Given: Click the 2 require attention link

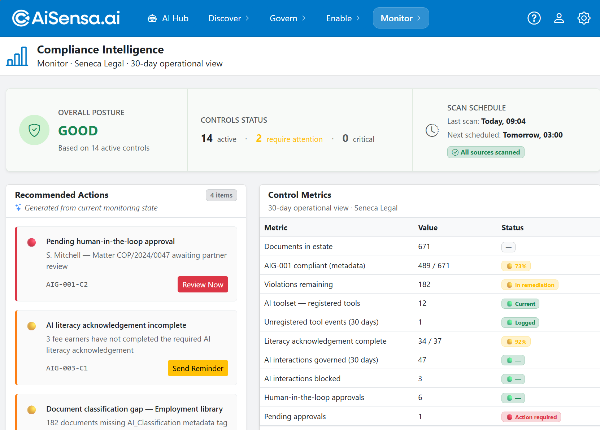Looking at the screenshot, I should [289, 139].
